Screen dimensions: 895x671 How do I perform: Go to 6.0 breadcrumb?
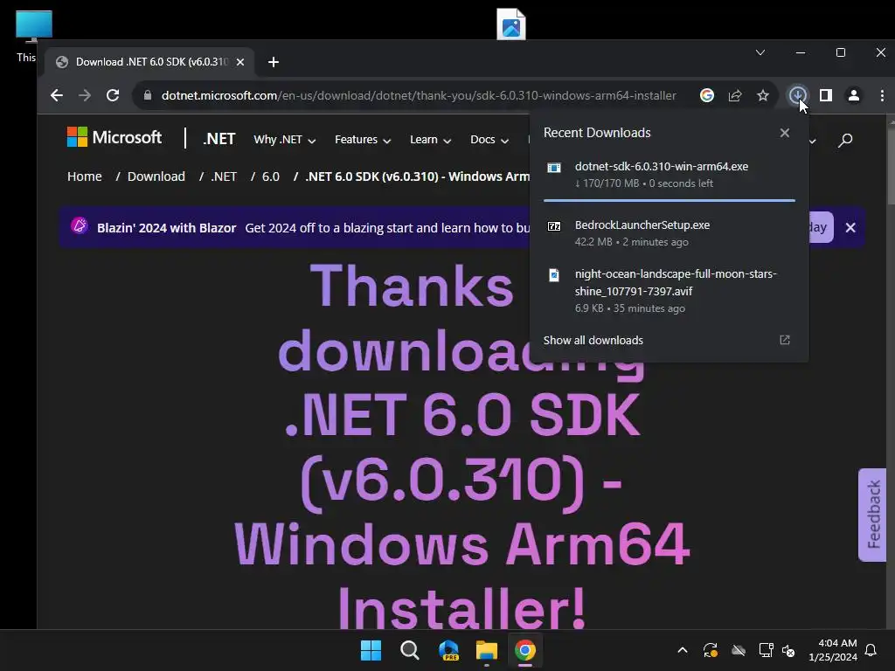271,176
